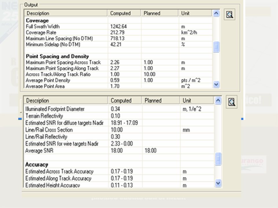
Task: Select the Full Swath Width row label
Action: click(x=43, y=27)
